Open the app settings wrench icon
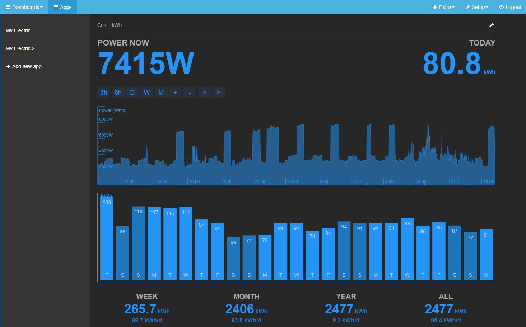The width and height of the screenshot is (526, 327). [x=492, y=25]
